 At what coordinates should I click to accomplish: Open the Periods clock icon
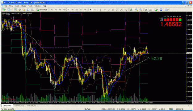161,10
